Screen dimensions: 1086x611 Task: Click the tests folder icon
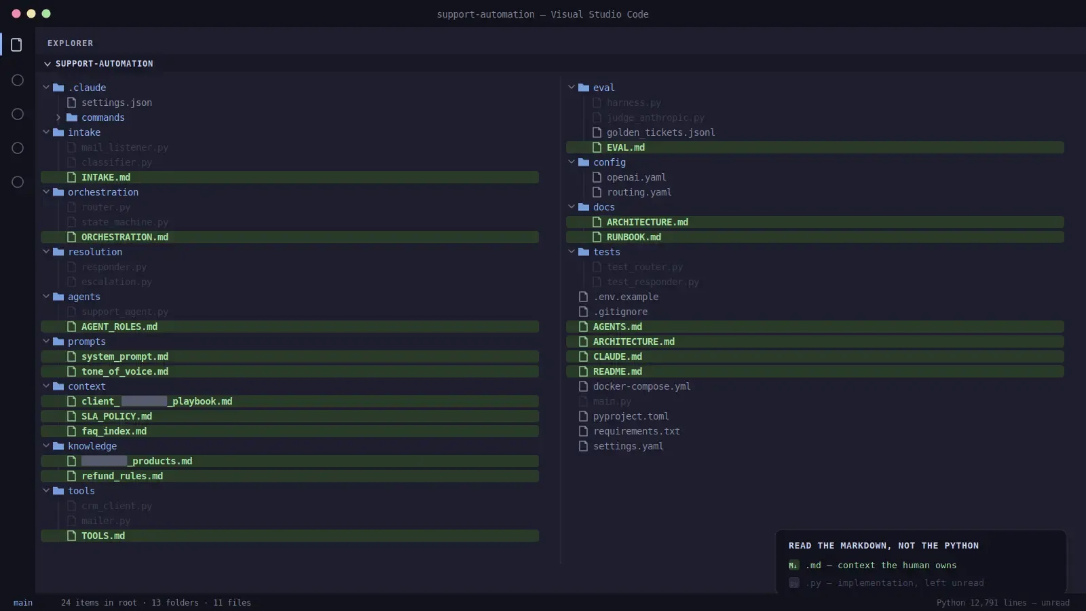pyautogui.click(x=584, y=252)
